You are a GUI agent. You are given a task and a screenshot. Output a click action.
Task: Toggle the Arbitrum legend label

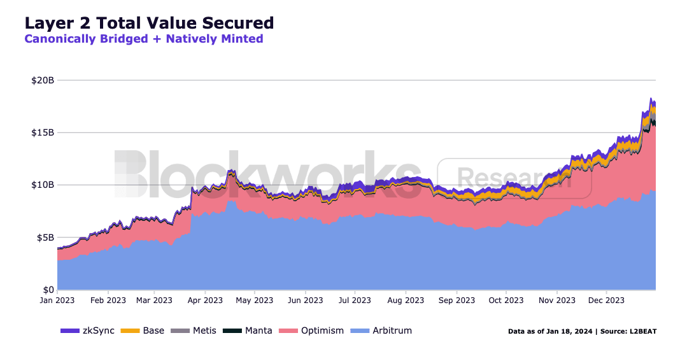point(392,330)
